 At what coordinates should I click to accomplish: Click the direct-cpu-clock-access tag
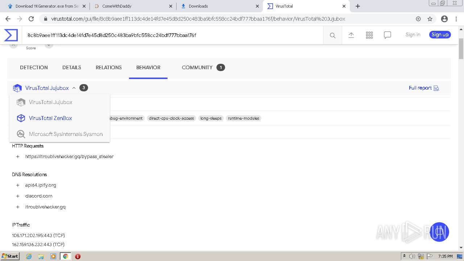171,118
